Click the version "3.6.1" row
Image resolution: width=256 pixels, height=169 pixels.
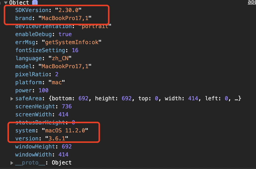coord(42,138)
